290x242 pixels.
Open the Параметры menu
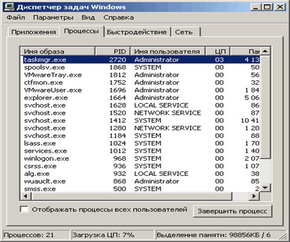pyautogui.click(x=53, y=17)
